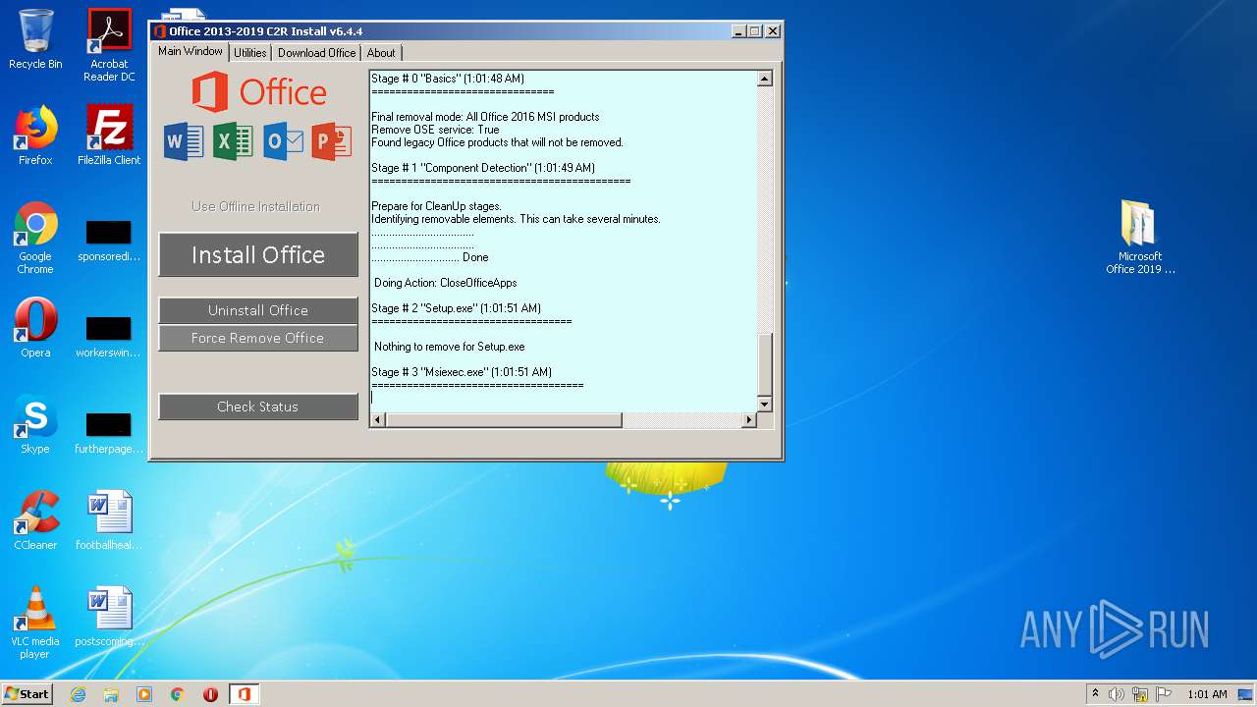
Task: Open Action Center flag icon in tray
Action: pos(1163,694)
